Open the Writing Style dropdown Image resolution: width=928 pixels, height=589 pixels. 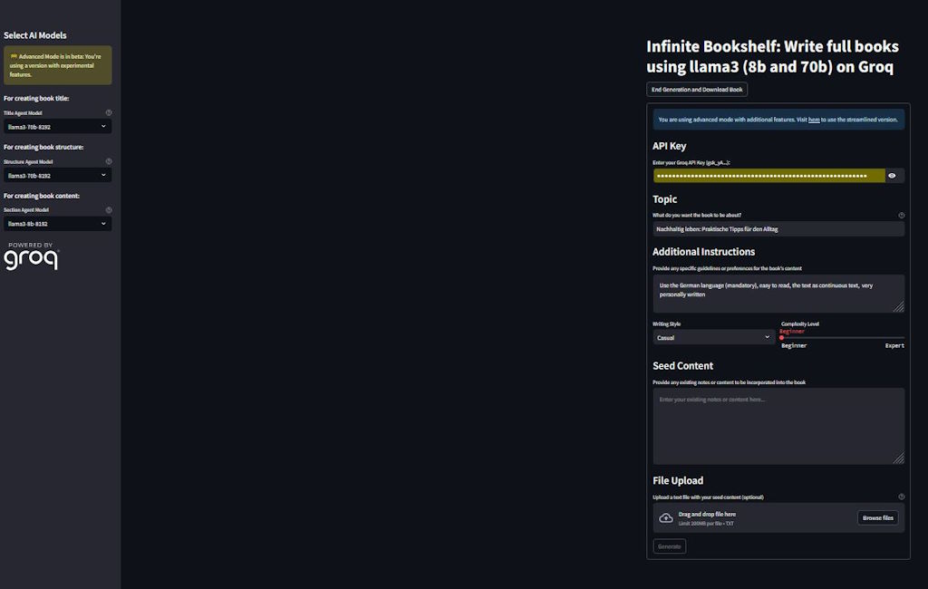coord(714,337)
